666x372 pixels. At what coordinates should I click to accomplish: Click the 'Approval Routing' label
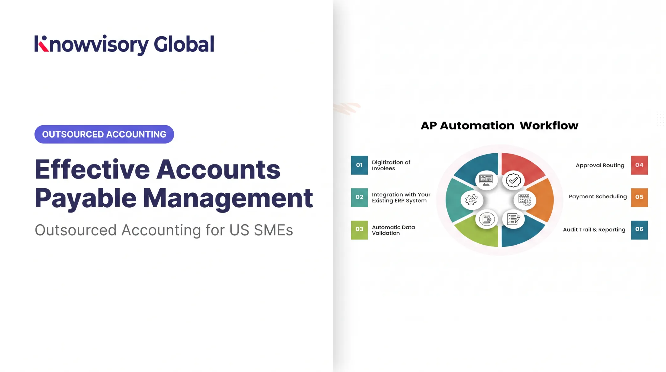coord(600,165)
